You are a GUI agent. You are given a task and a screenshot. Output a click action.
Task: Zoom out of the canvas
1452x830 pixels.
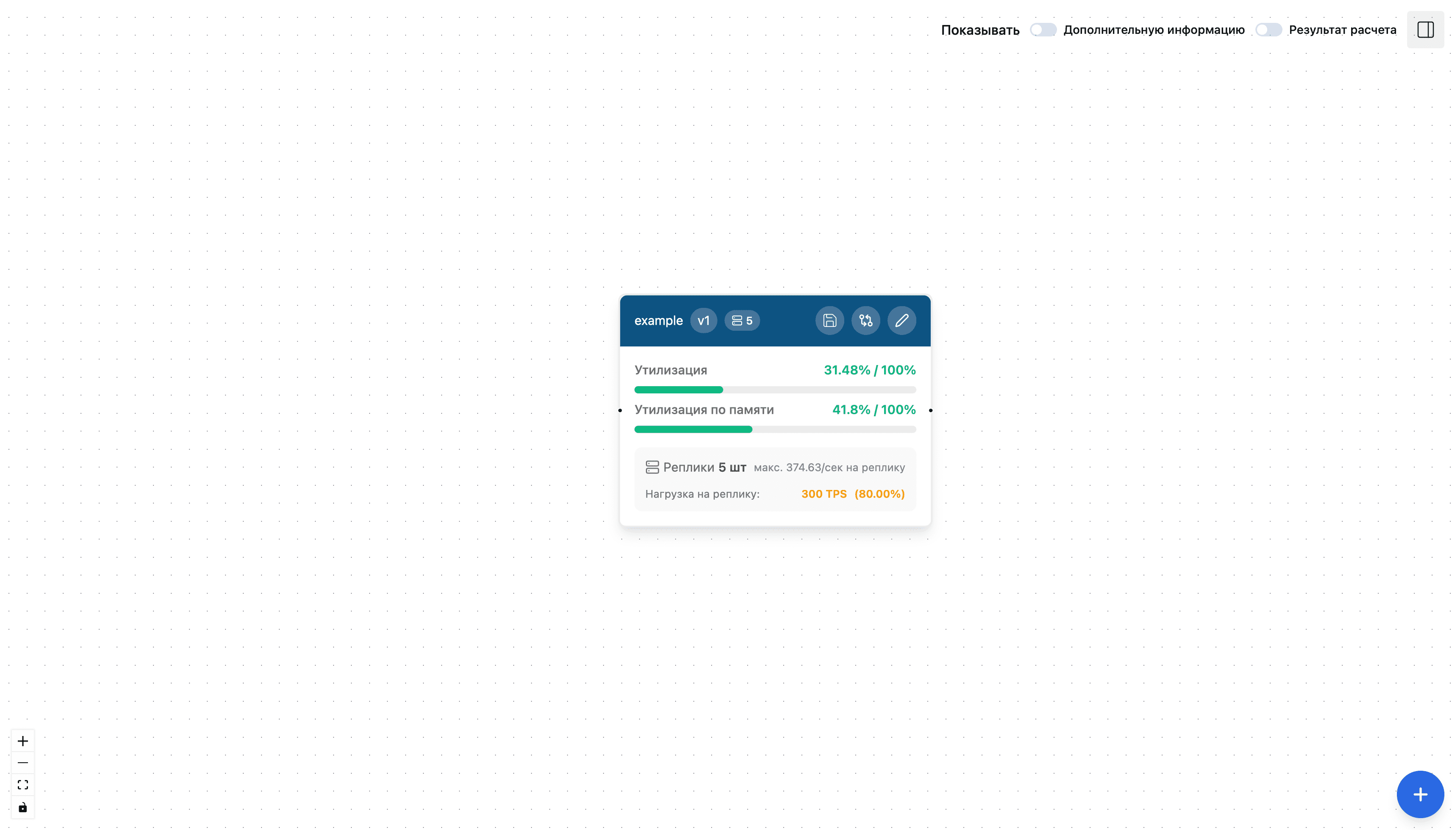[23, 763]
